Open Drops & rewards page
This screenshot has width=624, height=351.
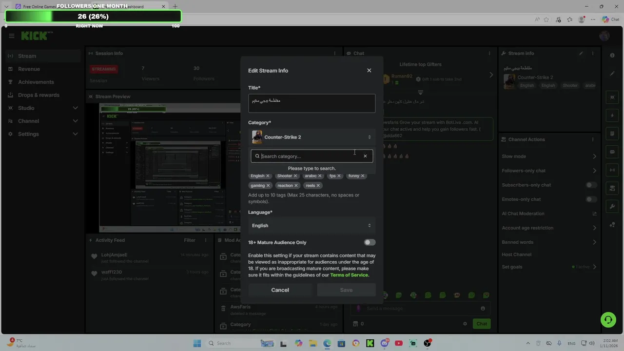click(43, 95)
